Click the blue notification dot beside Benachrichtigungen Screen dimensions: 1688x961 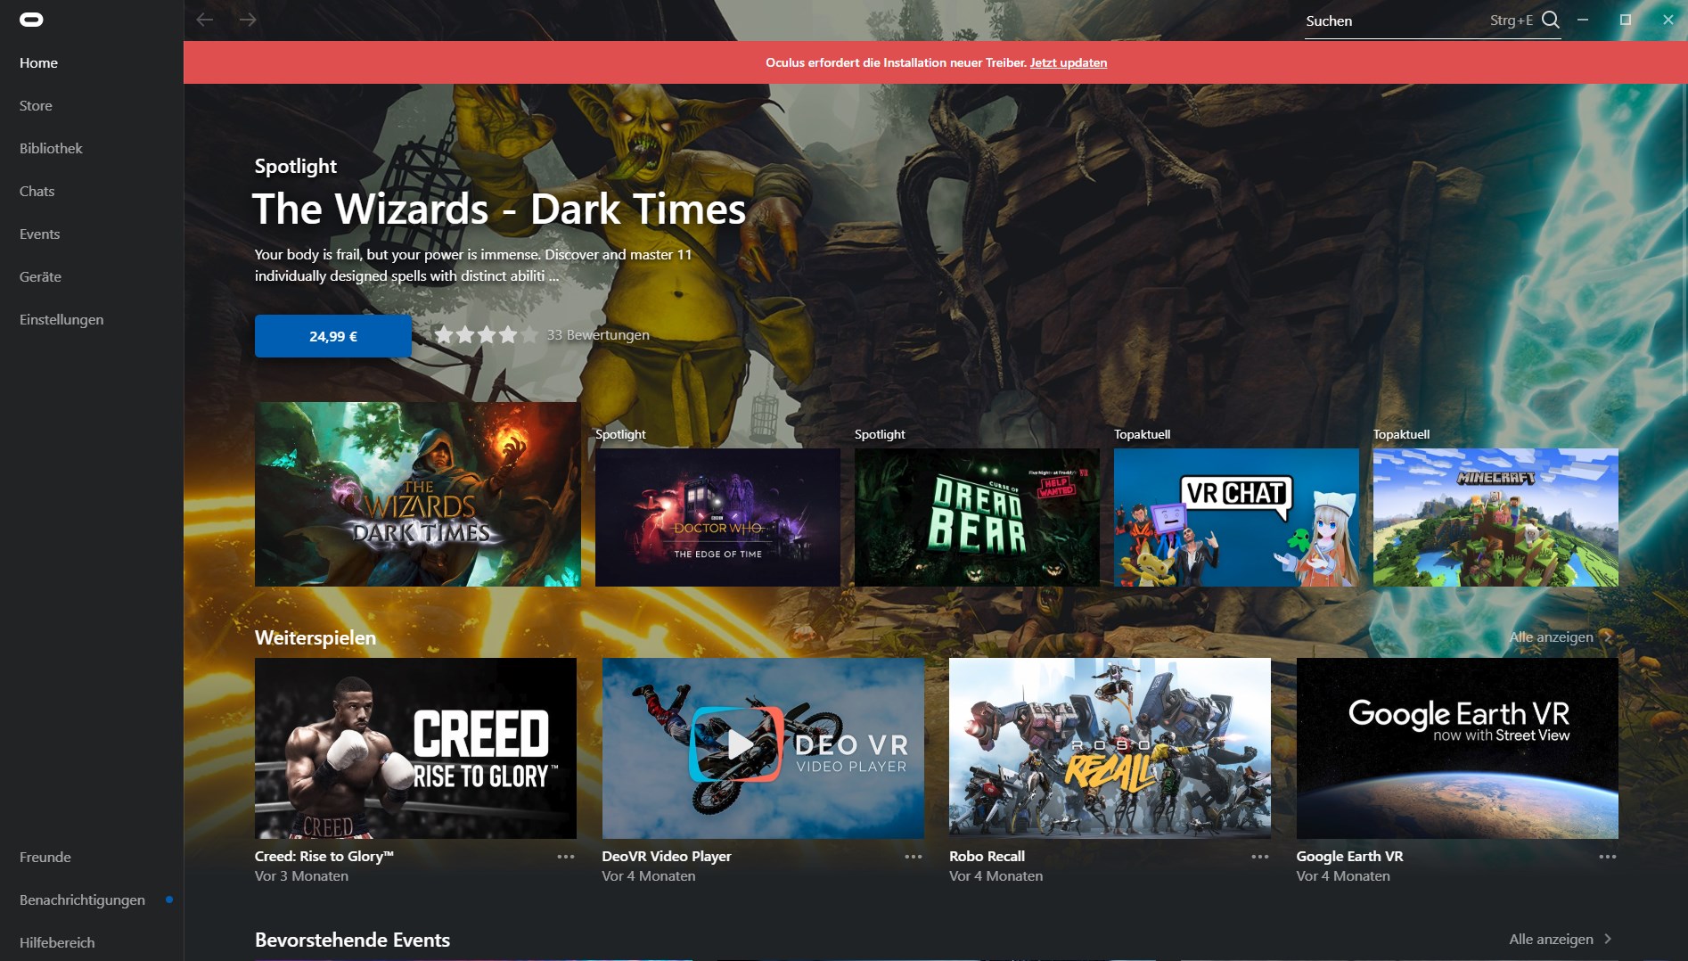click(169, 899)
